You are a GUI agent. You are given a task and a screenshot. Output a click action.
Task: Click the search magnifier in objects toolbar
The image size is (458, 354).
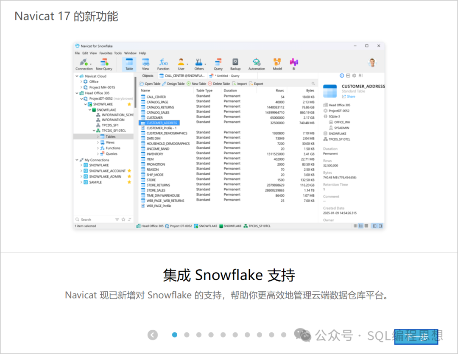click(313, 84)
